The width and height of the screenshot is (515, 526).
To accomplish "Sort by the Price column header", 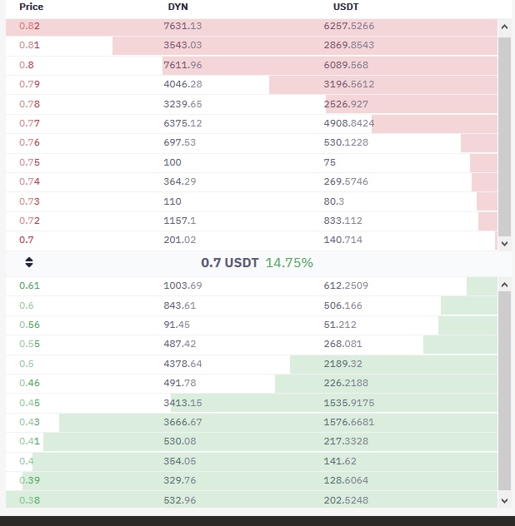I will [31, 7].
